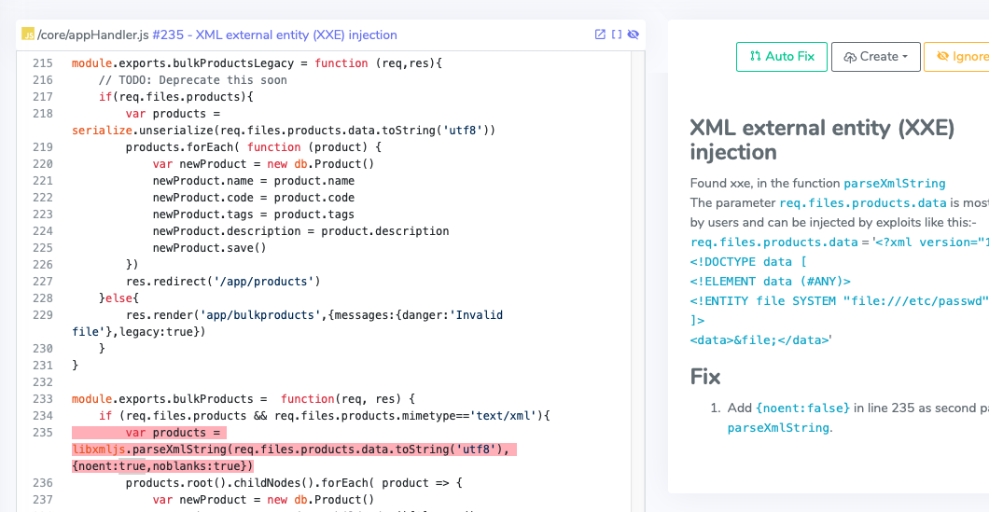Image resolution: width=989 pixels, height=512 pixels.
Task: Open the Create dropdown
Action: (875, 57)
